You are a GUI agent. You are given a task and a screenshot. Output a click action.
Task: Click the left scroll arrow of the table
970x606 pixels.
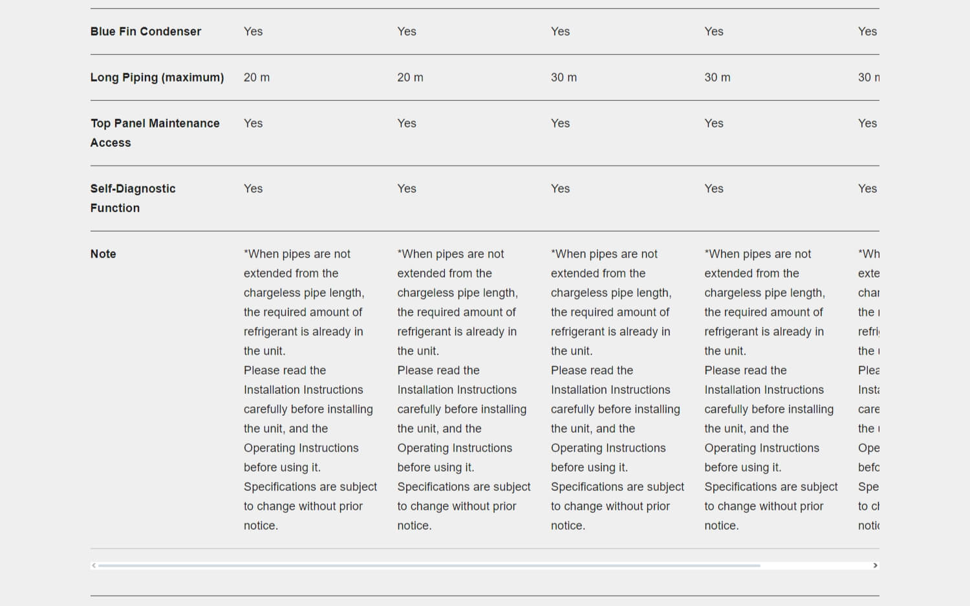pos(94,565)
